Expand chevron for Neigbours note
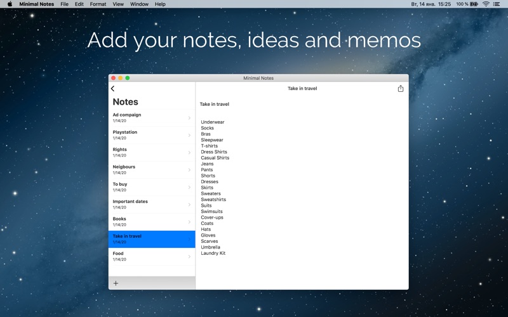 [189, 170]
